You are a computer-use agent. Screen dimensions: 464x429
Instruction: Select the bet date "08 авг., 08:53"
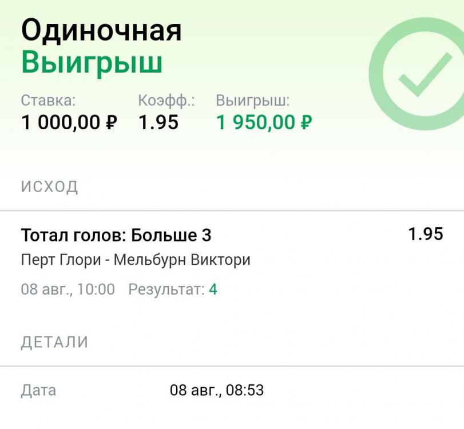point(216,391)
